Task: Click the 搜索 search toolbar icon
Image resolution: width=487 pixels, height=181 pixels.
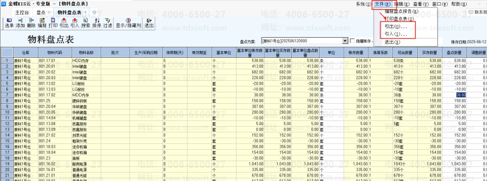Action: click(86, 23)
